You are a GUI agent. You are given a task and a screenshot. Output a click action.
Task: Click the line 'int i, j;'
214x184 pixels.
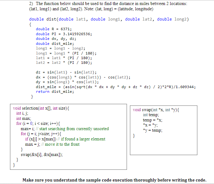click(22, 113)
